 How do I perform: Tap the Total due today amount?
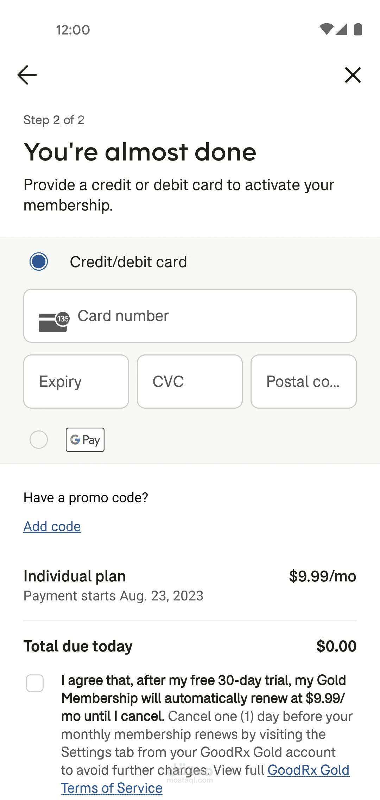tap(336, 646)
